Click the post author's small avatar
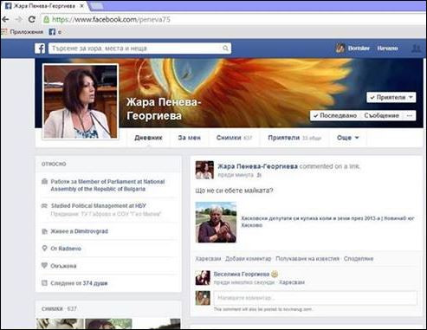 point(204,170)
